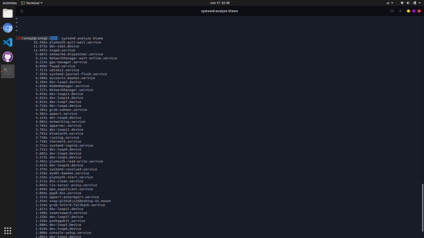The image size is (424, 238).
Task: Click the purple maximize window dot
Action: point(414,11)
